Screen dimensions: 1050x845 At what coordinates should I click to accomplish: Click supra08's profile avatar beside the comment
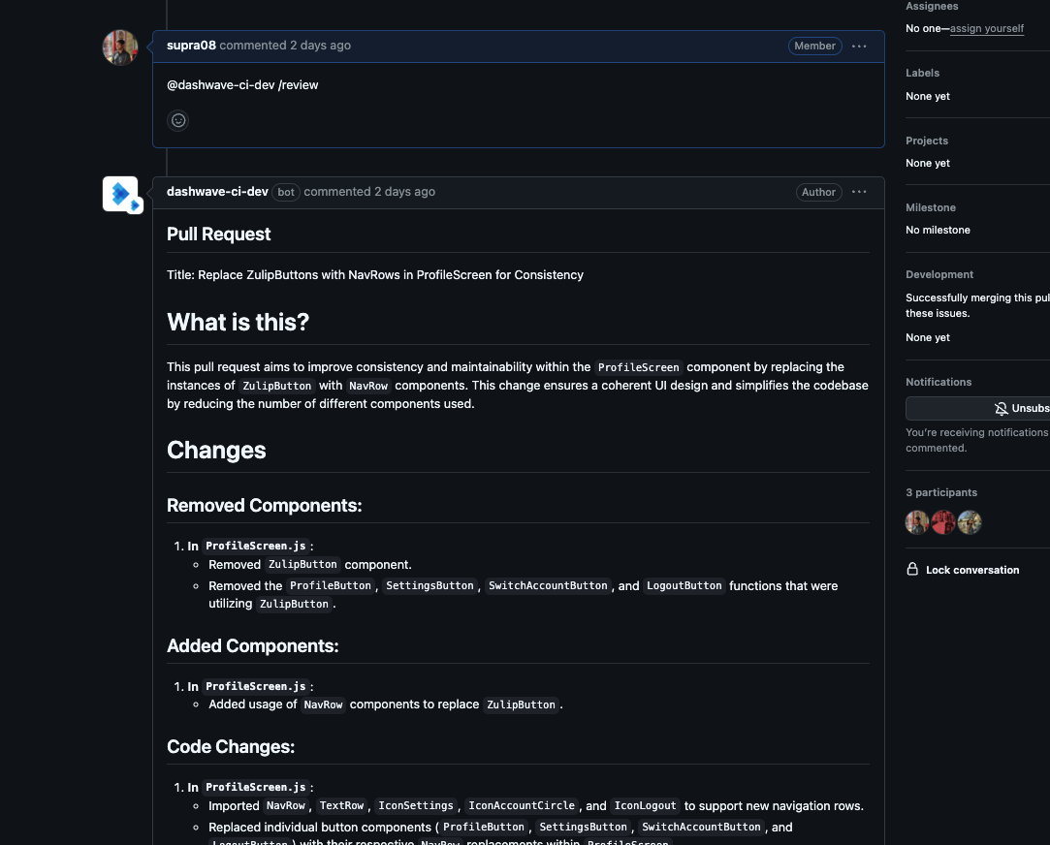120,47
